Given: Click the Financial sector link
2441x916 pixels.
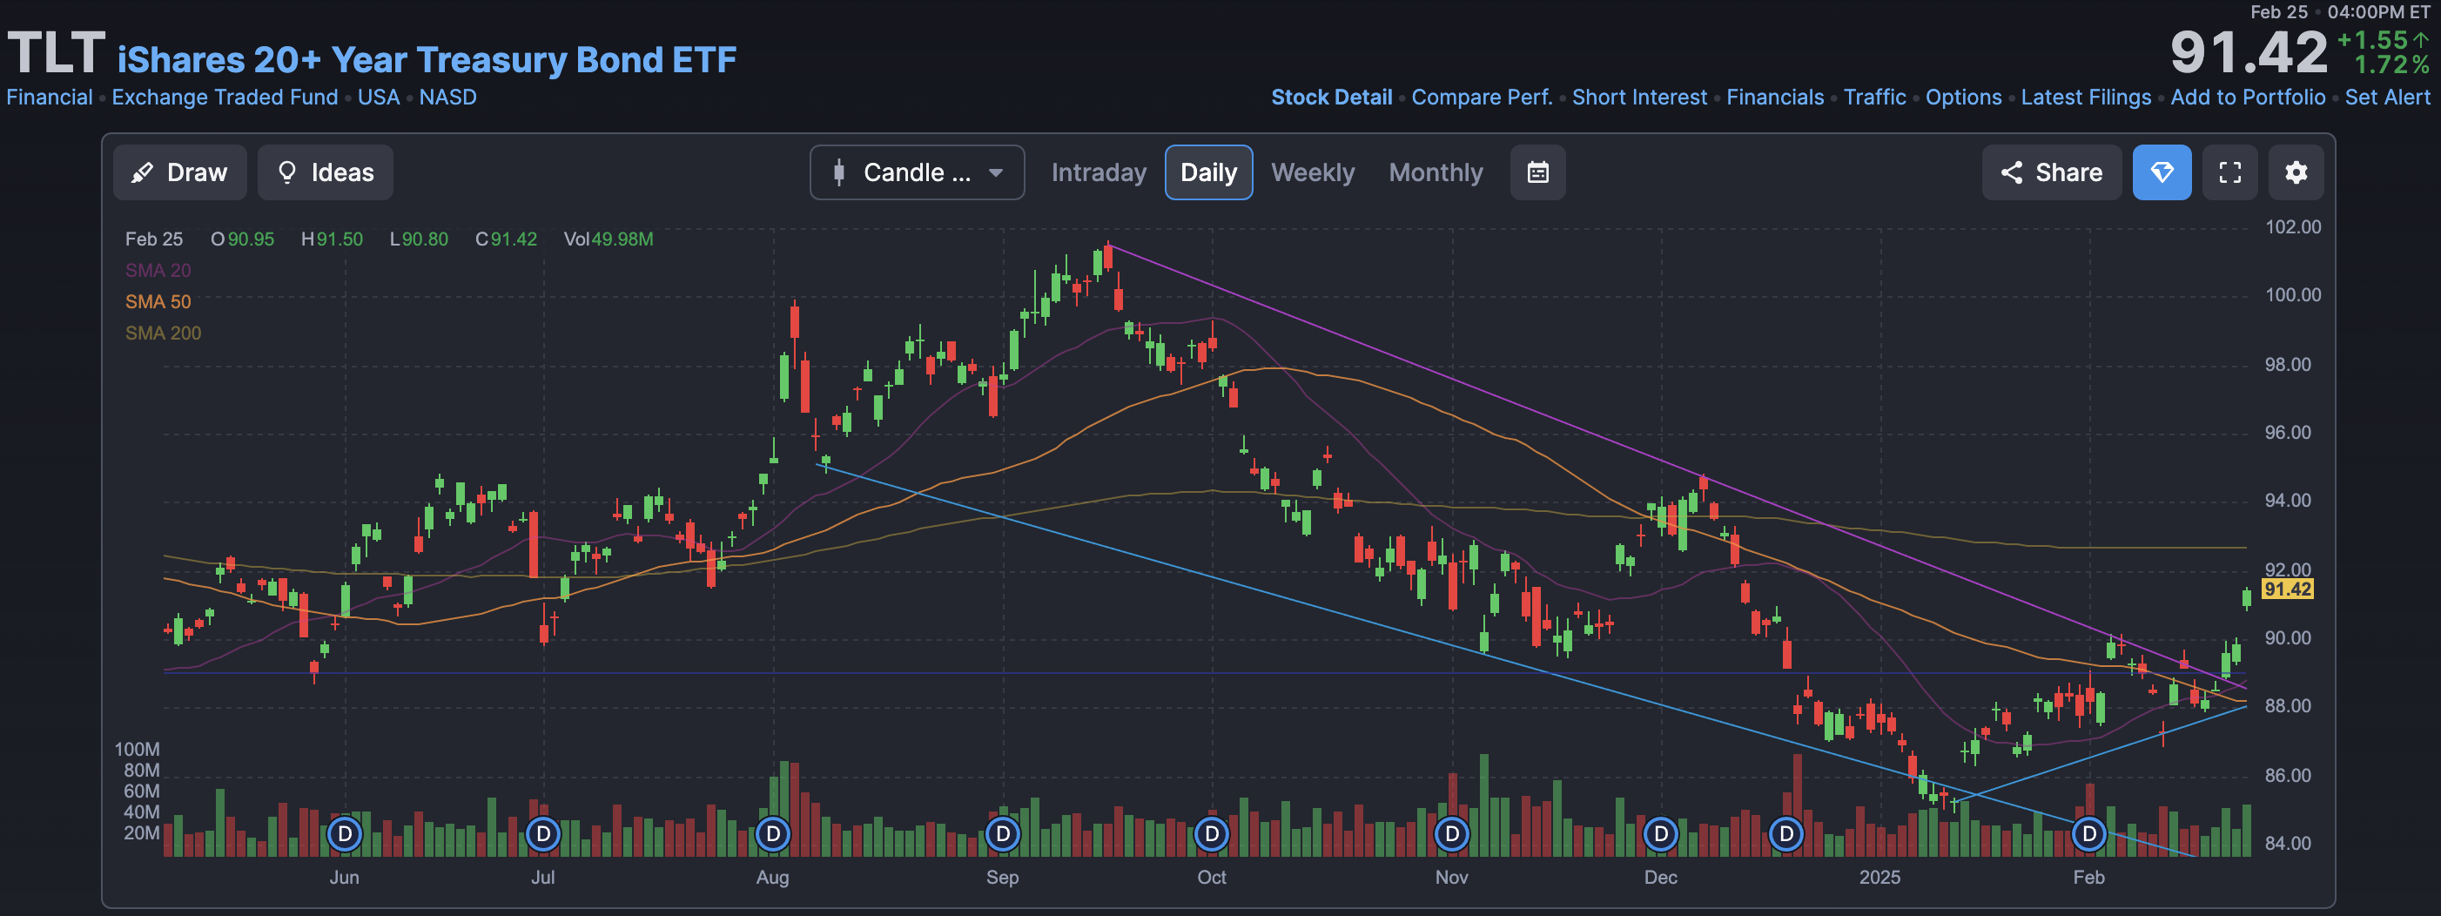Looking at the screenshot, I should (50, 98).
